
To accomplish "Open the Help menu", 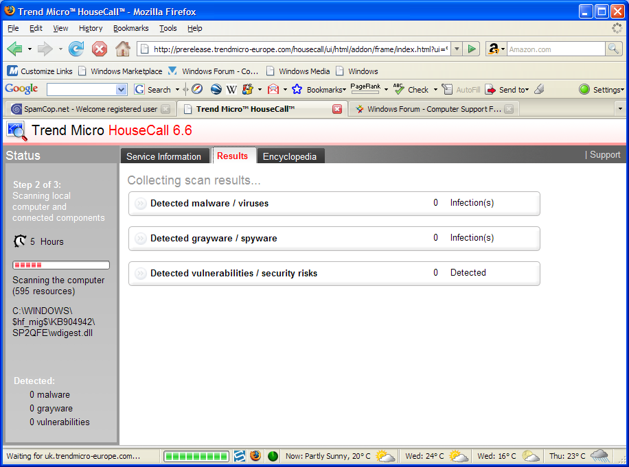I will [x=194, y=28].
